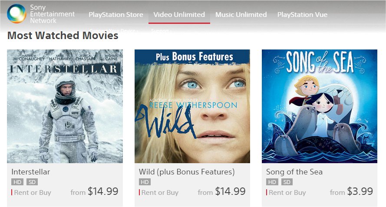Open the Interstellar movie poster
The width and height of the screenshot is (386, 207).
(65, 106)
